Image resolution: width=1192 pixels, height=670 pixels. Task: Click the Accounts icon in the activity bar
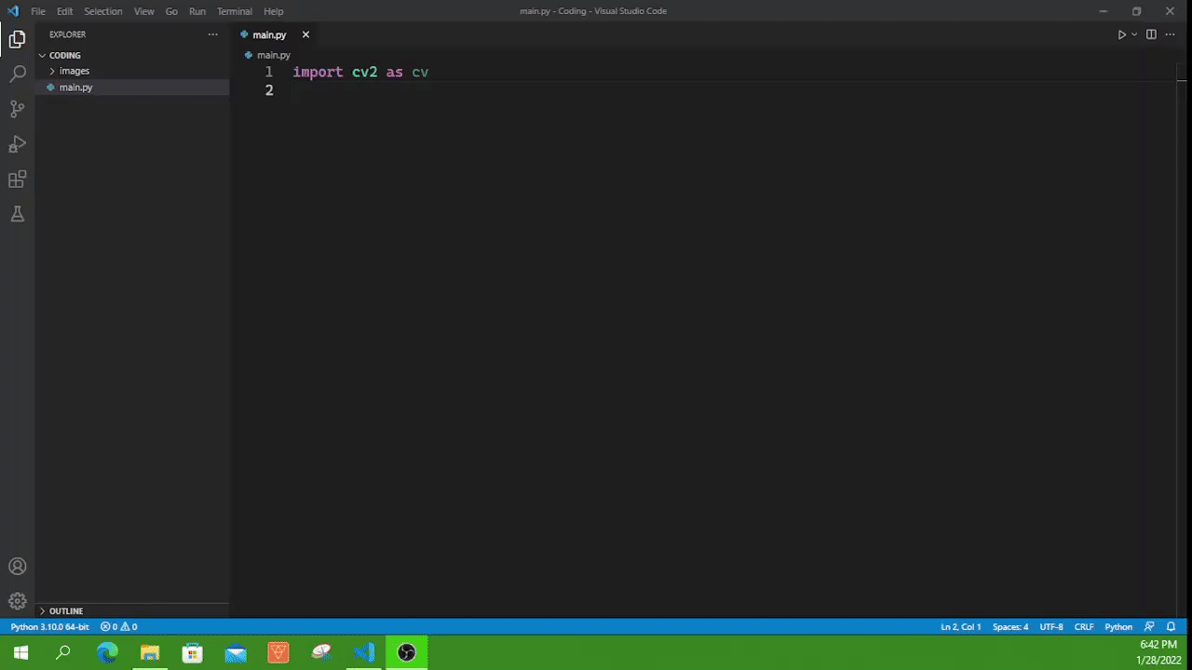point(17,566)
